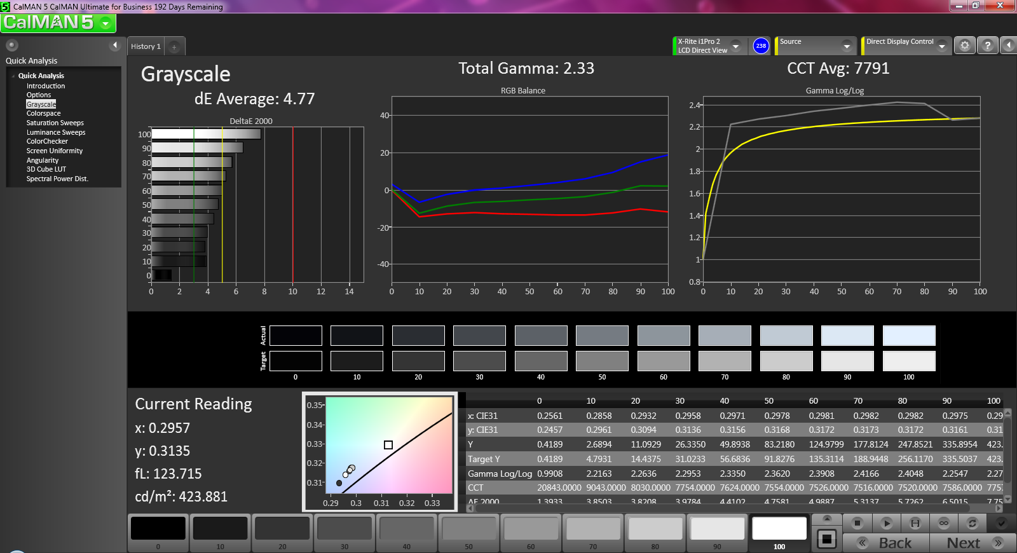Click the infinity continuous read icon
1017x553 pixels.
tap(943, 523)
